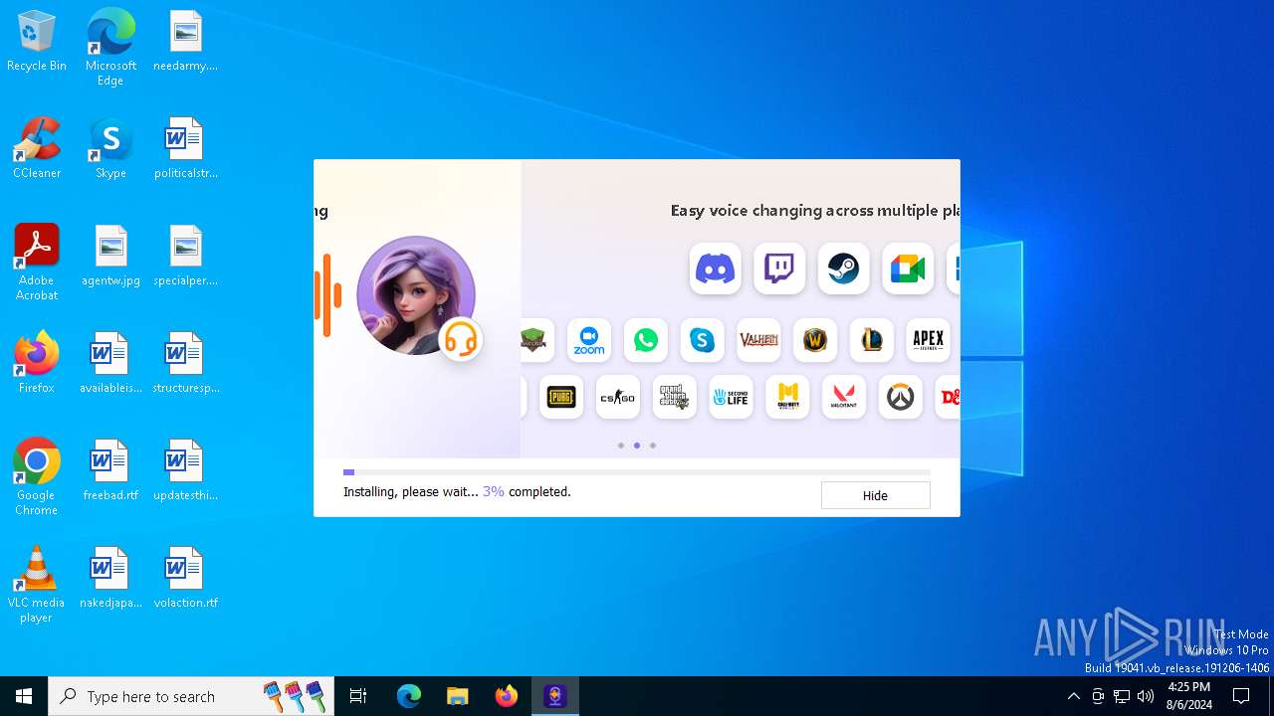Open the network status tray icon

click(1122, 696)
